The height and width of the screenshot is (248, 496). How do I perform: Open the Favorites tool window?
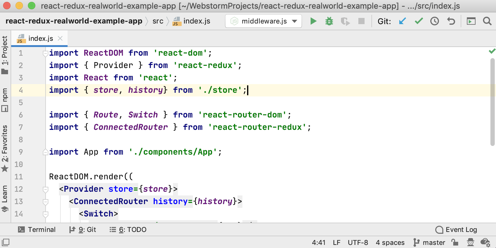point(5,148)
